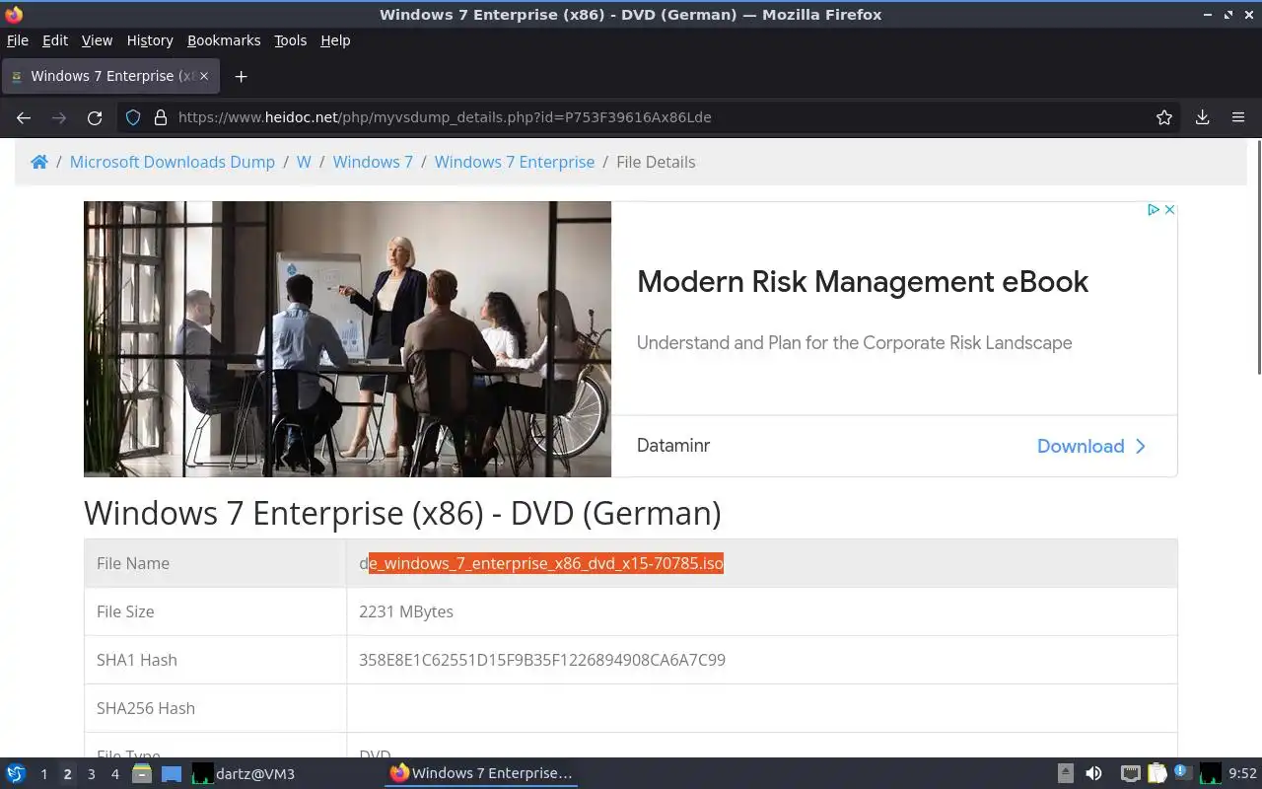Open the Windows 7 Enterprise breadcrumb link
1262x789 pixels.
point(515,162)
